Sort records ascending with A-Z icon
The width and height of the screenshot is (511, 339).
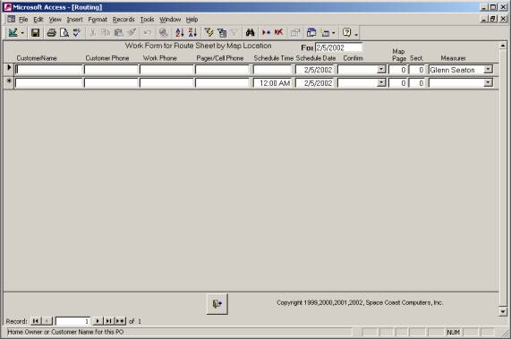click(180, 32)
